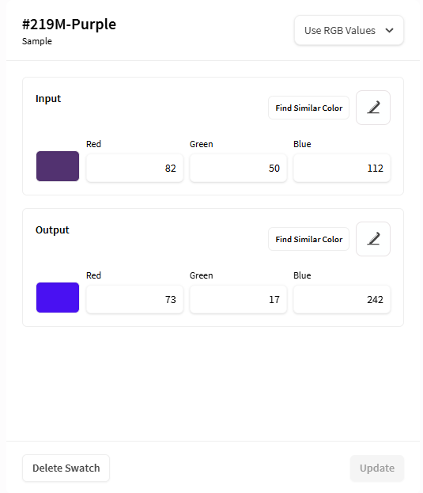The height and width of the screenshot is (493, 423).
Task: Click Find Similar Color under Output
Action: [x=308, y=239]
